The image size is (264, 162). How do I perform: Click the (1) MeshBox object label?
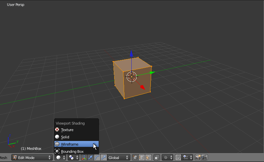(31, 149)
